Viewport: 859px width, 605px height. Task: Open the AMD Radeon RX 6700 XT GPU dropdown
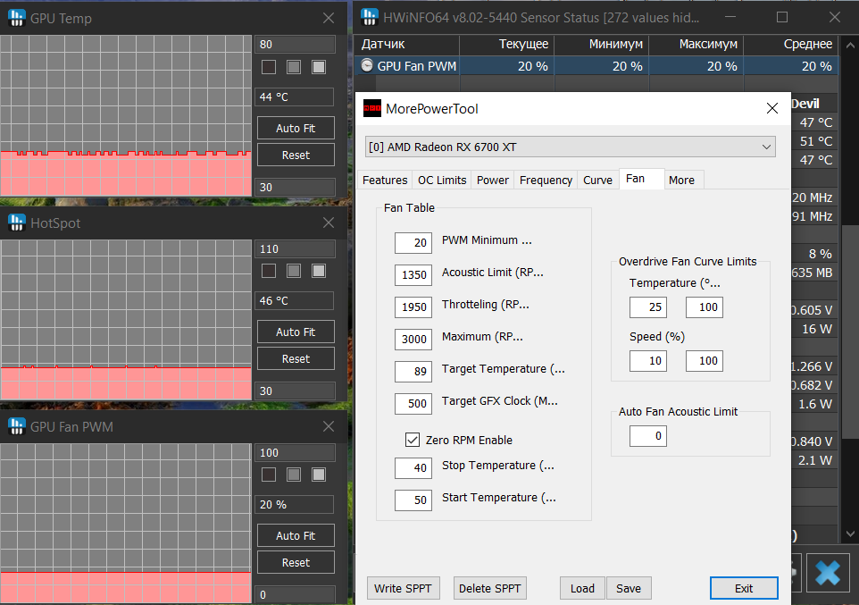coord(571,147)
